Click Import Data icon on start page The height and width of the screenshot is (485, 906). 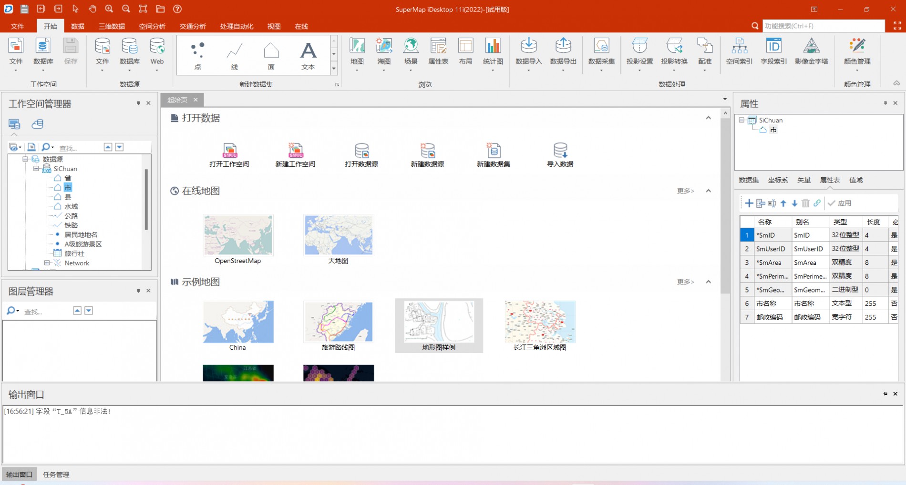pos(560,151)
